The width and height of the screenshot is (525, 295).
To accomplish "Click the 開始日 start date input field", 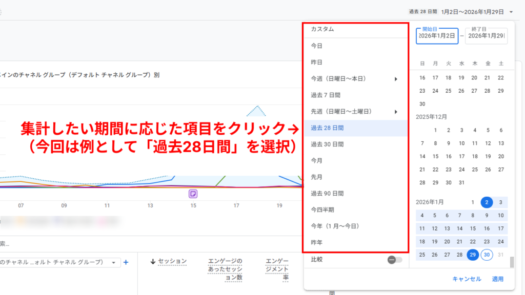I will [x=437, y=36].
